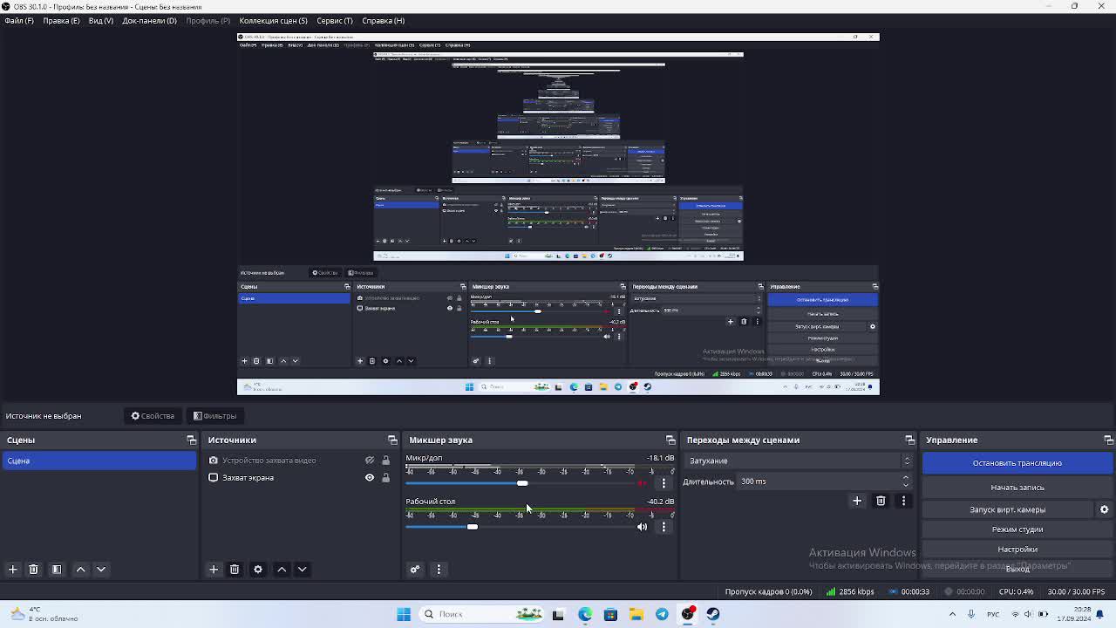1116x628 pixels.
Task: Click Запуск вирт. камеры button
Action: click(x=1007, y=509)
